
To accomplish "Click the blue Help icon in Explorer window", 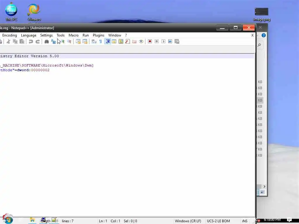I will 264,35.
